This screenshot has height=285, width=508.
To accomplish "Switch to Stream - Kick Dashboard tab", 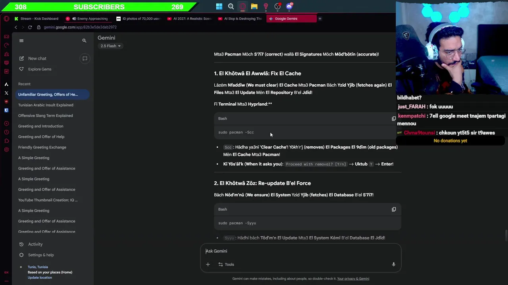I will pos(36,19).
